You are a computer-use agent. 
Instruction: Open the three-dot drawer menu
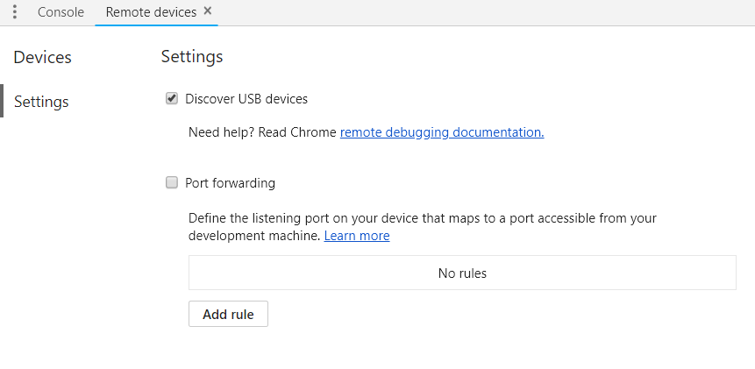[15, 12]
